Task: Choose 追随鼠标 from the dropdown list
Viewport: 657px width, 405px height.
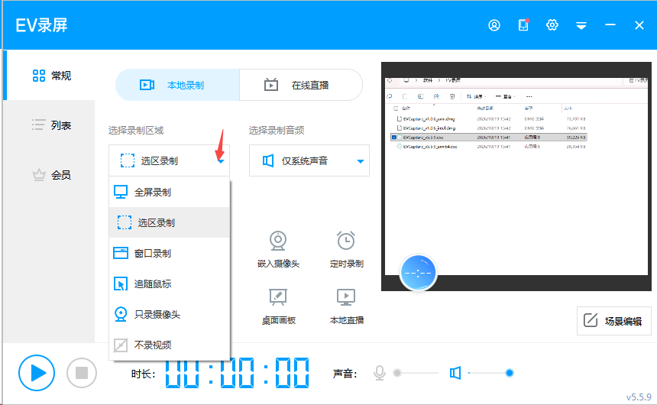Action: (x=170, y=283)
